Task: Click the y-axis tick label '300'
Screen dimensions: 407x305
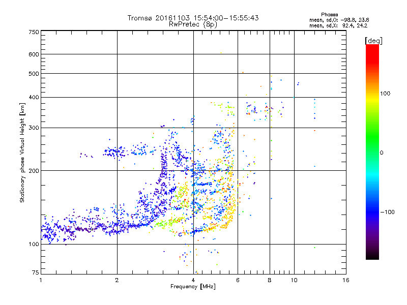Action: 34,128
